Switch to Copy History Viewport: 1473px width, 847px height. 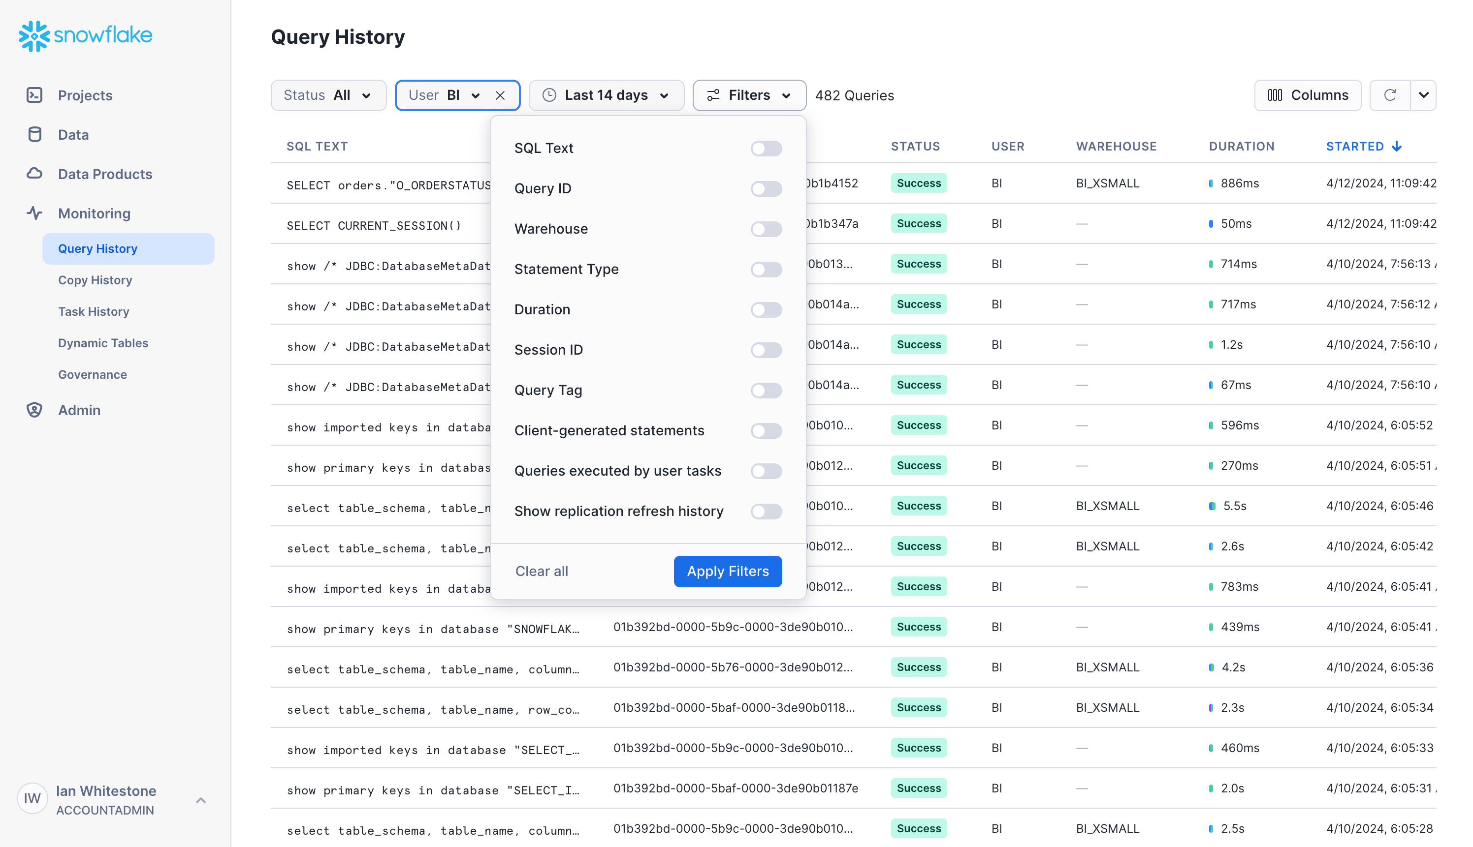pos(96,280)
